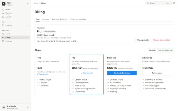Click the Billing breadcrumb
This screenshot has height=111, width=178.
click(x=43, y=3)
